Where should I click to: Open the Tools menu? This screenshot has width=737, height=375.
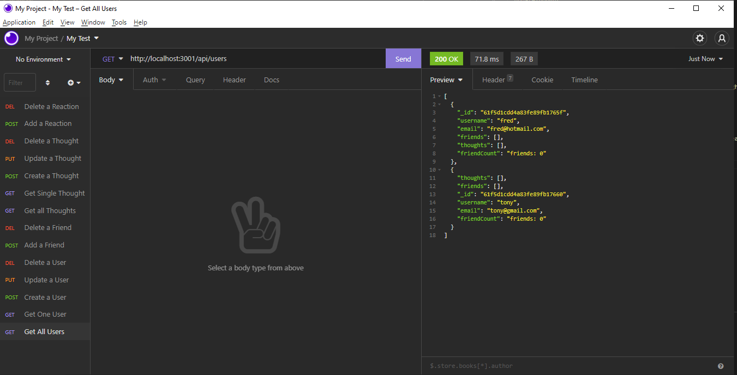119,22
